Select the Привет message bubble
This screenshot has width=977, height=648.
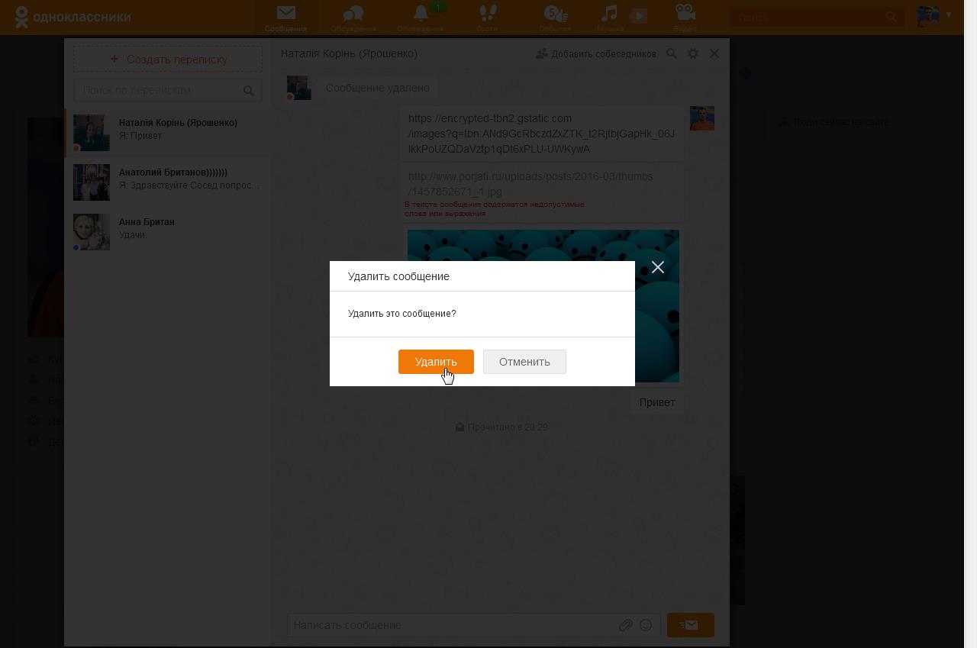tap(657, 402)
